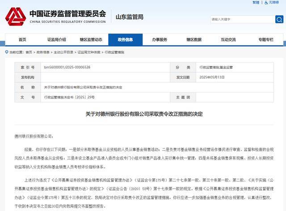Go to 政务信息 in the breadcrumb

click(43, 52)
